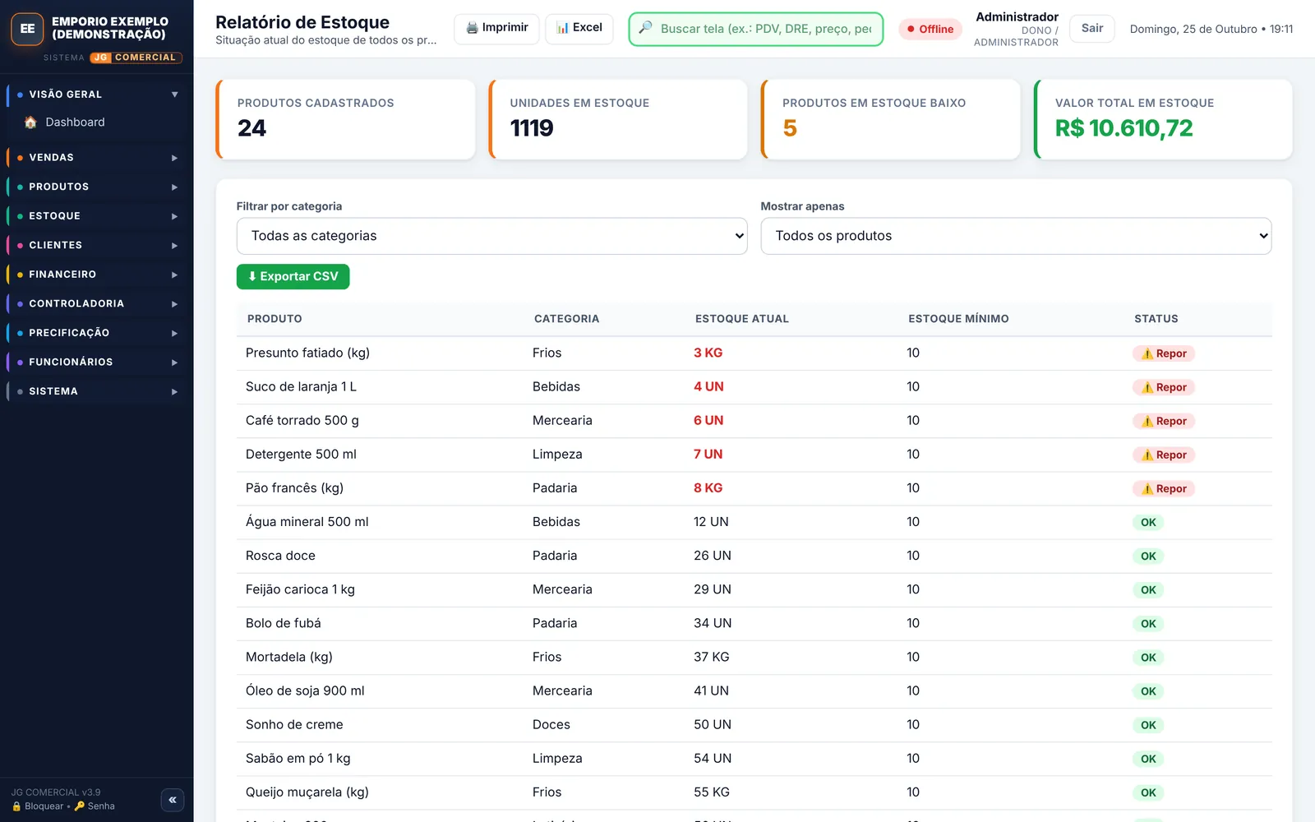The height and width of the screenshot is (822, 1315).
Task: Click the 3 KG stock value
Action: 708,353
